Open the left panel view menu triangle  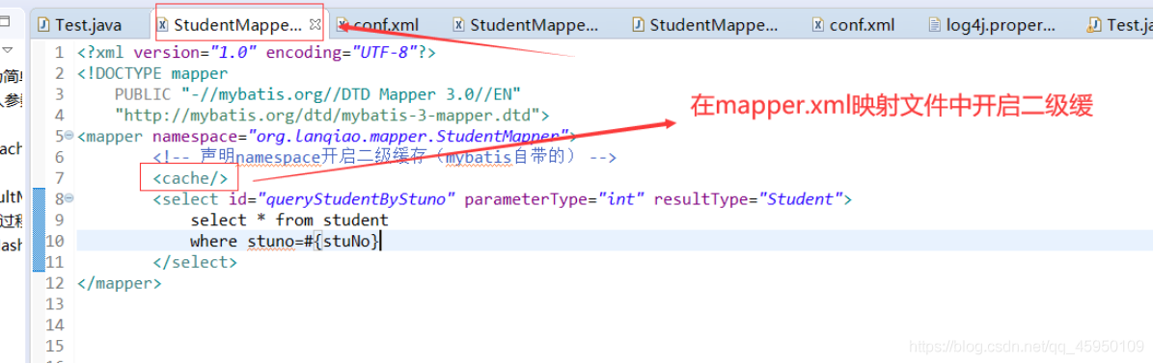[x=7, y=50]
